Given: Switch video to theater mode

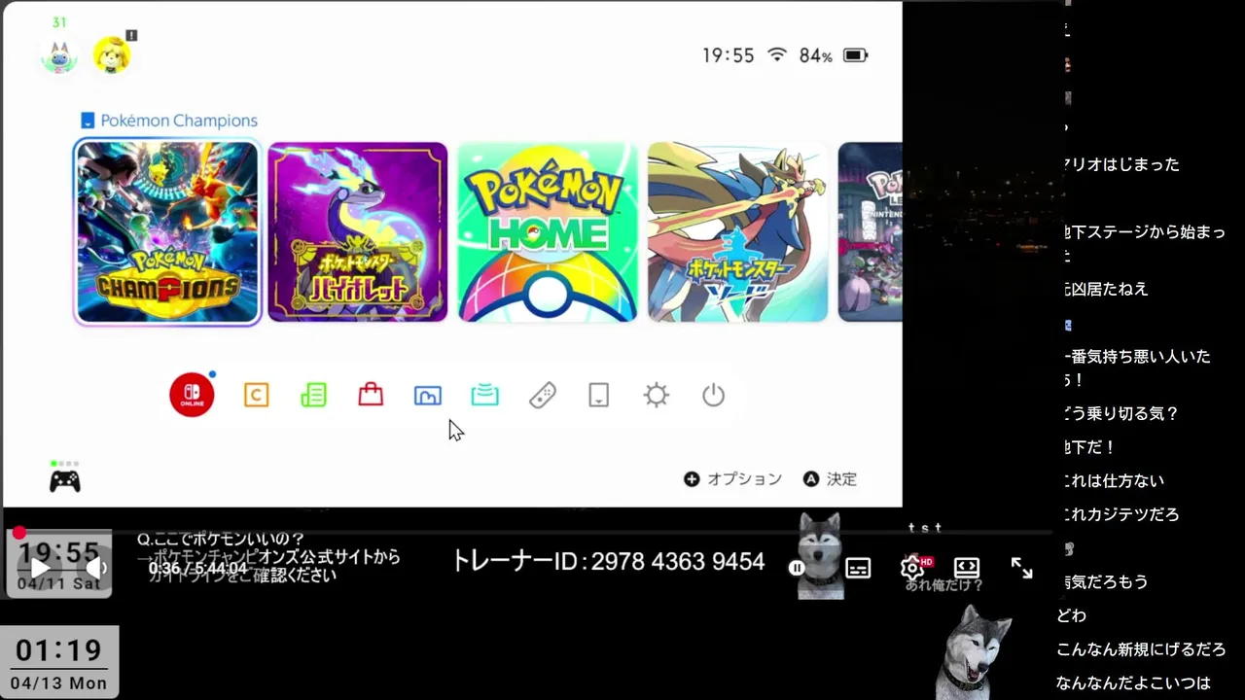Looking at the screenshot, I should point(967,567).
